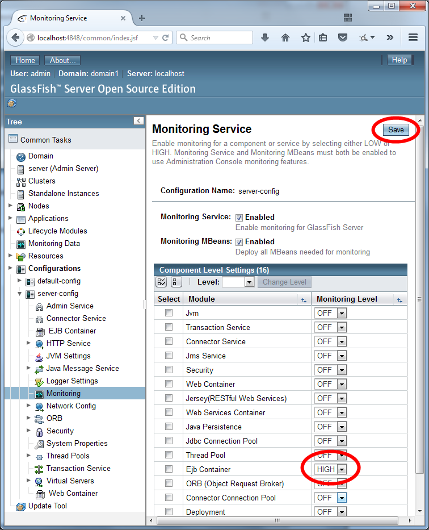The image size is (429, 530).
Task: Expand the Nodes tree node
Action: pyautogui.click(x=9, y=206)
